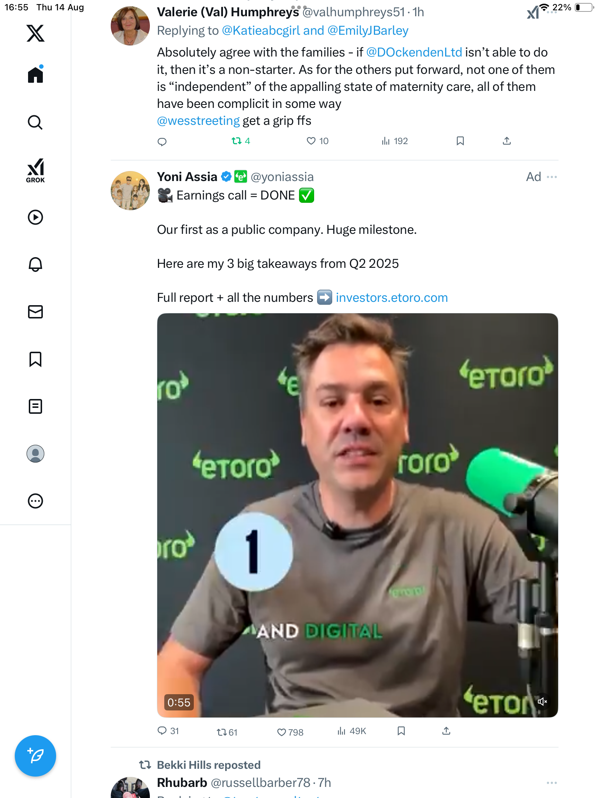
Task: Play the Yoni Assia eToro video thumbnail
Action: 357,515
